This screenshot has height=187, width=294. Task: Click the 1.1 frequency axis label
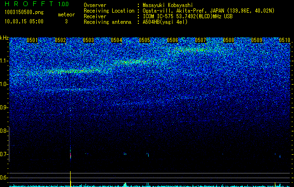[x=4, y=61]
